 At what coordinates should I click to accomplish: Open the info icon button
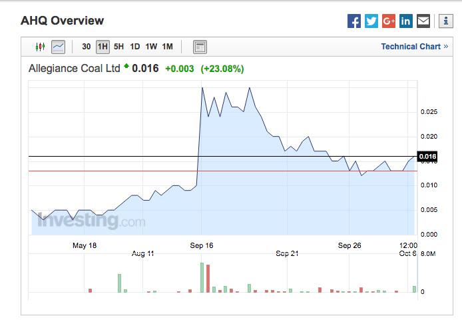click(x=446, y=21)
